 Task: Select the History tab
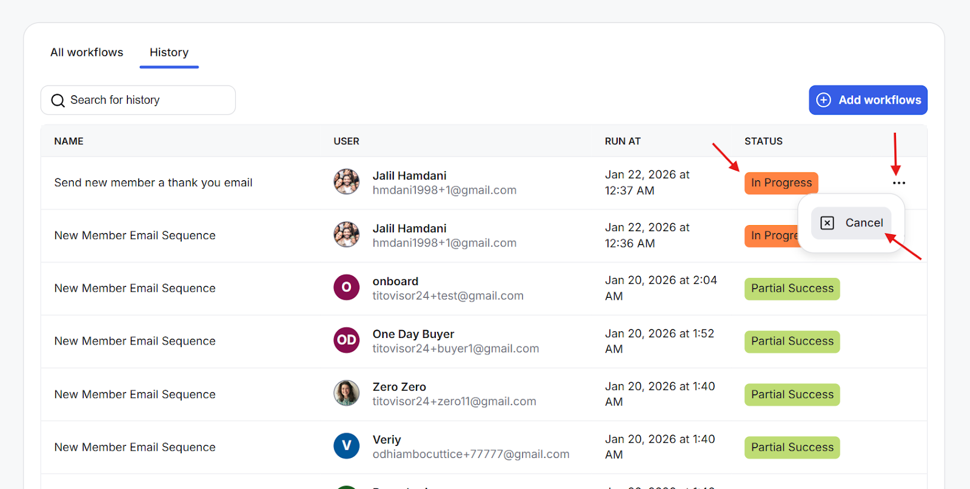(x=169, y=52)
